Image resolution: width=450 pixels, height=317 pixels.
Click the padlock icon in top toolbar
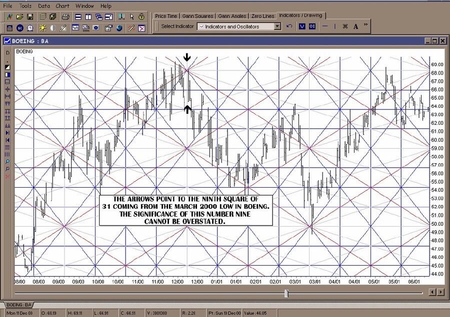(141, 17)
